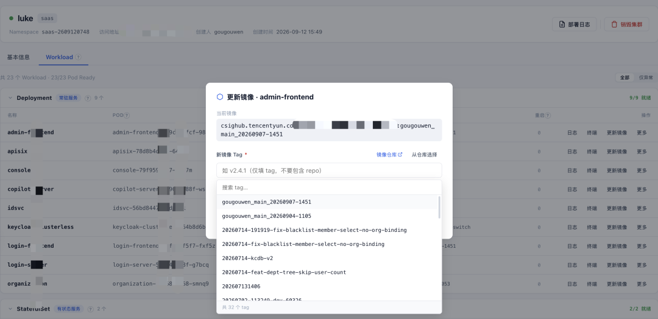This screenshot has height=319, width=658.
Task: Click the apisix workload name
Action: (x=17, y=152)
